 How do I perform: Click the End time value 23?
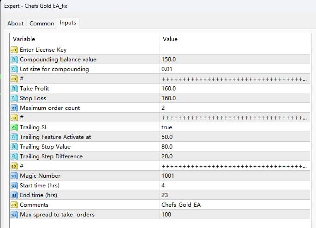point(165,195)
